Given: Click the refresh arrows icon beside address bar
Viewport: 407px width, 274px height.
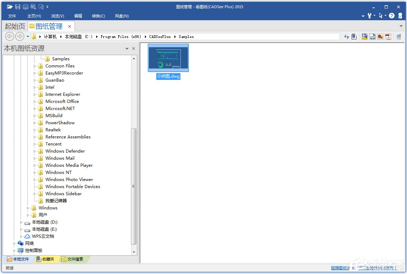Looking at the screenshot, I should coord(347,37).
